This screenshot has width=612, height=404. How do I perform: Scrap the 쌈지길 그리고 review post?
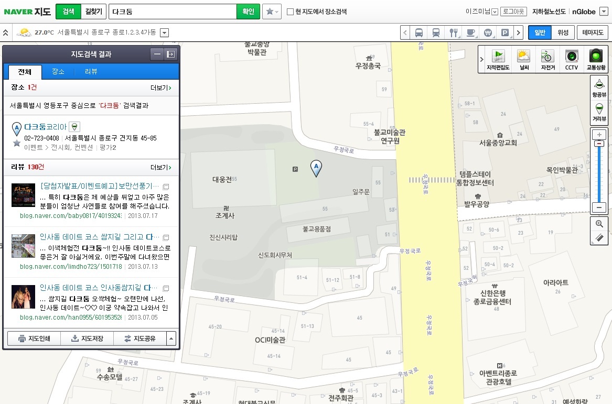(x=166, y=237)
